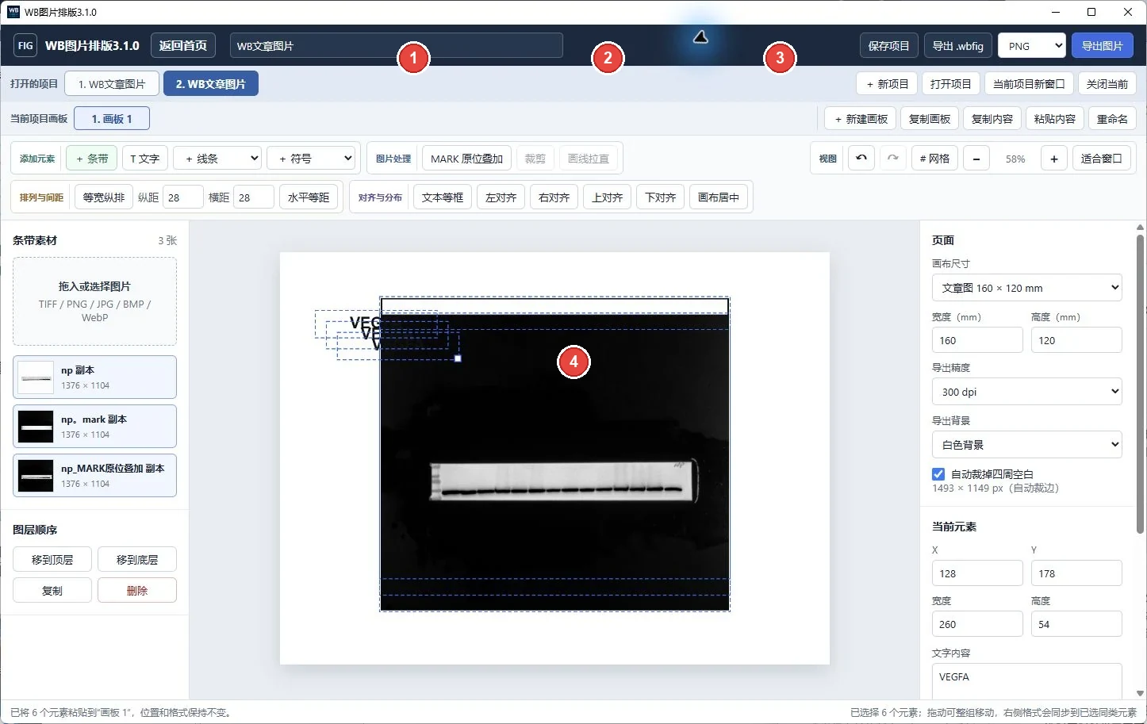1147x724 pixels.
Task: Click the 适合窗口 fit window button
Action: coord(1102,159)
